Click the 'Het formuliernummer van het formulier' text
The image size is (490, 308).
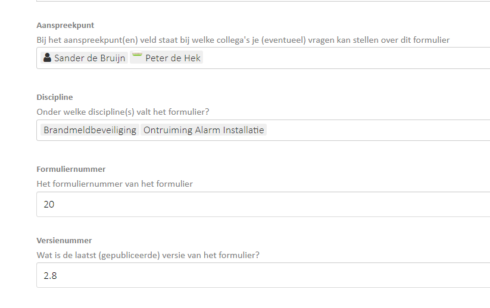pos(115,184)
